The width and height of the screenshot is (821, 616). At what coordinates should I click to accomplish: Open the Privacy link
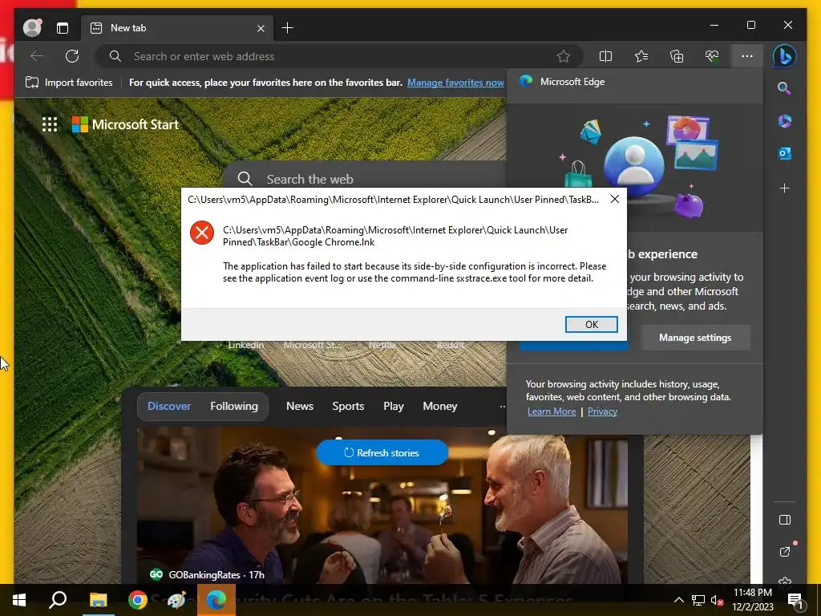(602, 411)
